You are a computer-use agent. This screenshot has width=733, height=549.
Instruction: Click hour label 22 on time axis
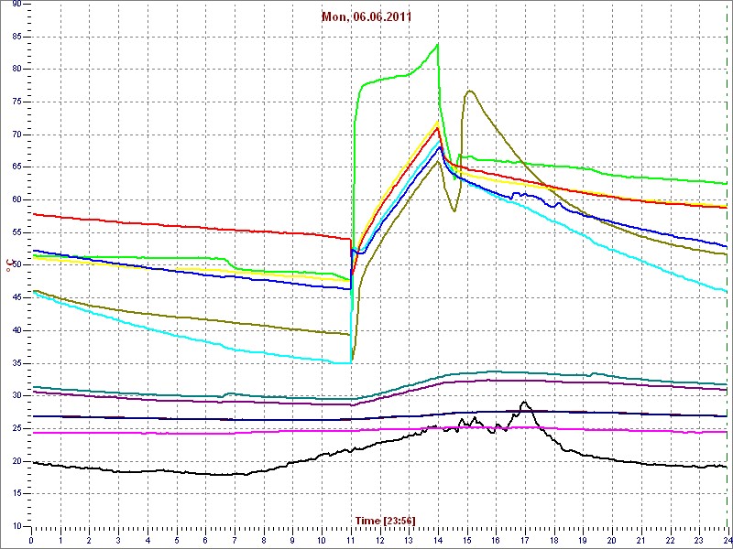tap(671, 539)
